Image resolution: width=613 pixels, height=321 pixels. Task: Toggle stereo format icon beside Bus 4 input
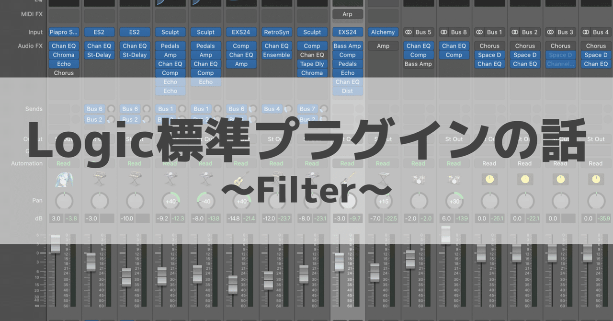coord(586,32)
